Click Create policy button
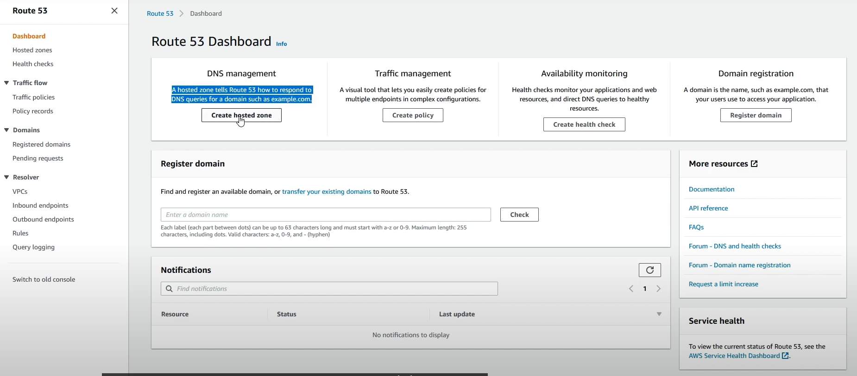Screen dimensions: 857x376 pyautogui.click(x=413, y=115)
